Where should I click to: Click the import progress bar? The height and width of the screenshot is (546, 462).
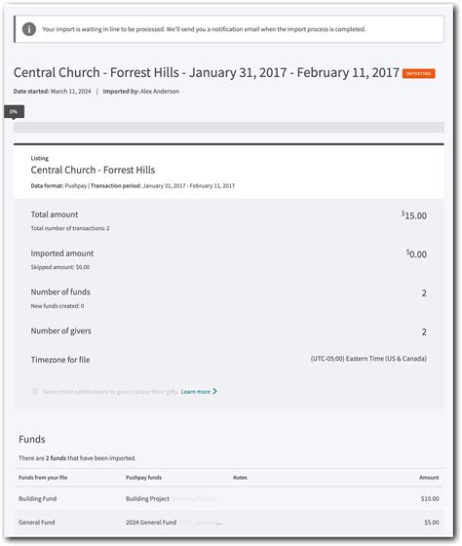(x=229, y=127)
